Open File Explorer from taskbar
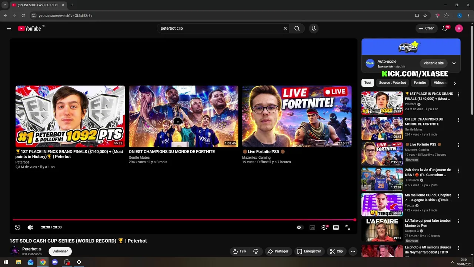Viewport: 474px width, 267px height. click(x=18, y=262)
